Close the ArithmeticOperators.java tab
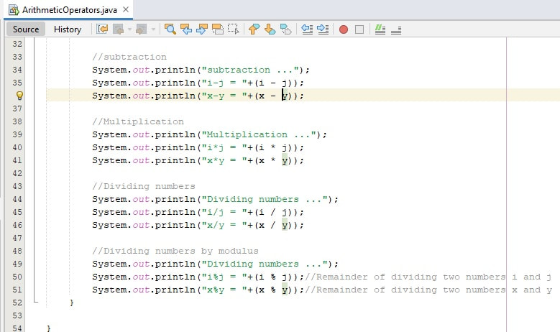560x332 pixels. click(126, 9)
